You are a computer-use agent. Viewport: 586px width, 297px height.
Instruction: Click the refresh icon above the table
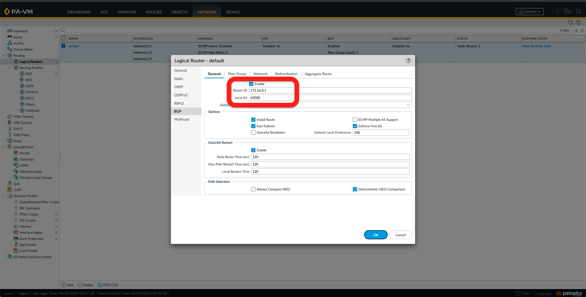click(x=571, y=22)
